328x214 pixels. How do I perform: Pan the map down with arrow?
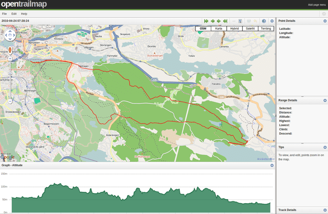point(10,39)
